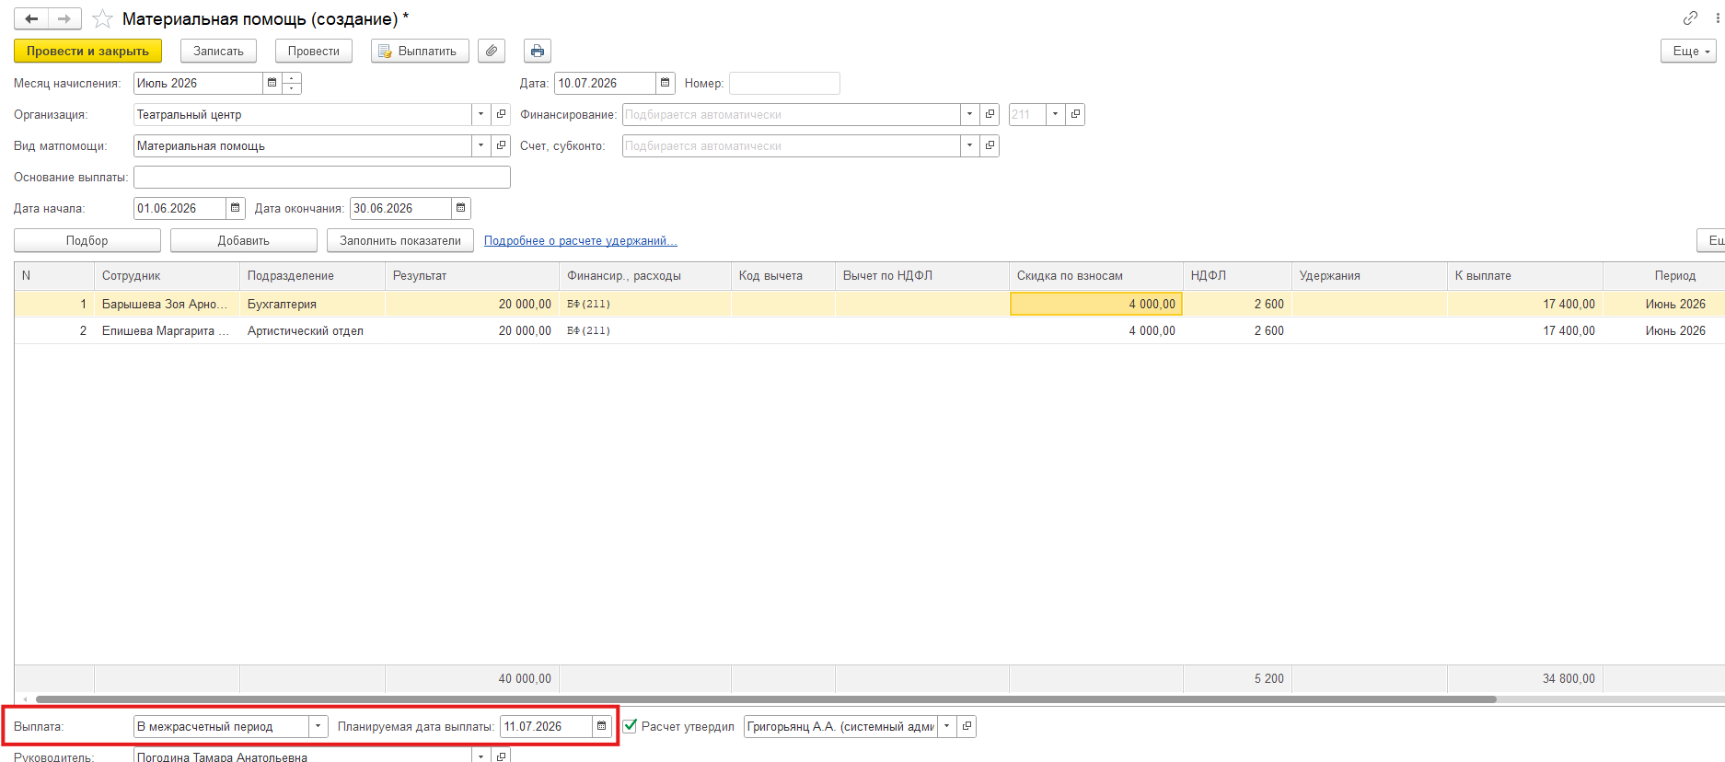The height and width of the screenshot is (762, 1725).
Task: Open the Счет, субконто record form icon
Action: [990, 145]
